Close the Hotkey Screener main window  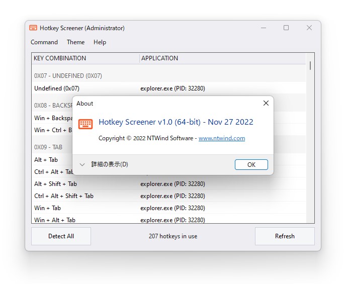309,28
